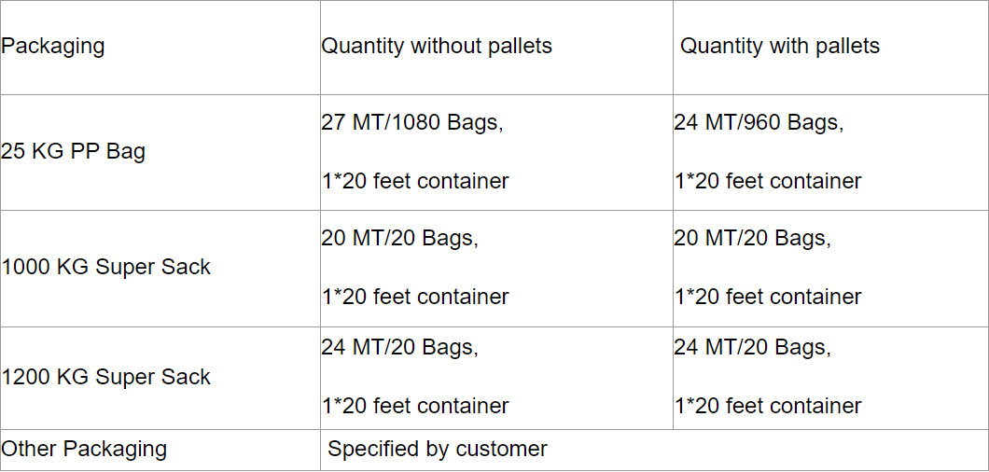
Task: Click "24 MT/20 Bags," under Quantity without pallets
Action: pos(400,348)
